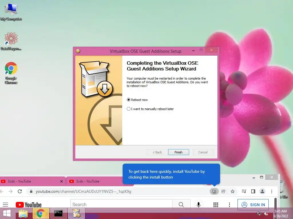Click the VirtualBox setup title bar icon
The height and width of the screenshot is (219, 293).
click(78, 51)
